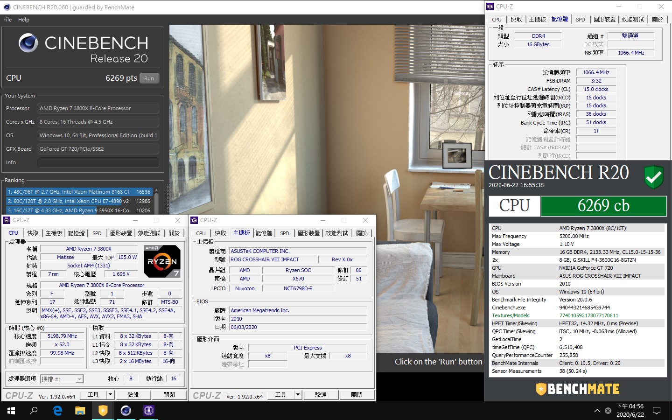Click 工具 button in middle CPU-Z window
The image size is (672, 420).
281,394
